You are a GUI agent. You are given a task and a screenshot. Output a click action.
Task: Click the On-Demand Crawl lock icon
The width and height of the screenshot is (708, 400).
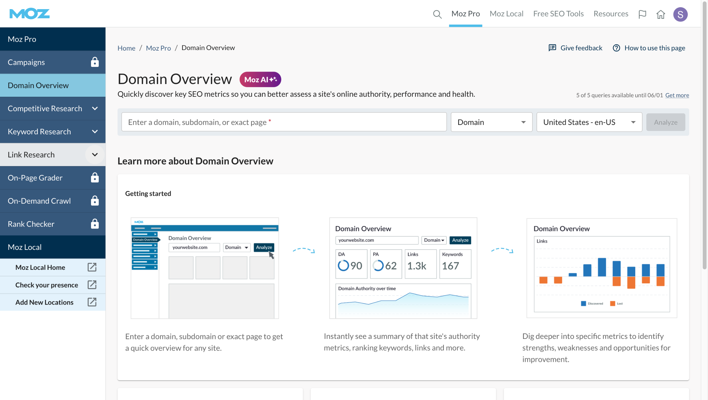coord(95,201)
